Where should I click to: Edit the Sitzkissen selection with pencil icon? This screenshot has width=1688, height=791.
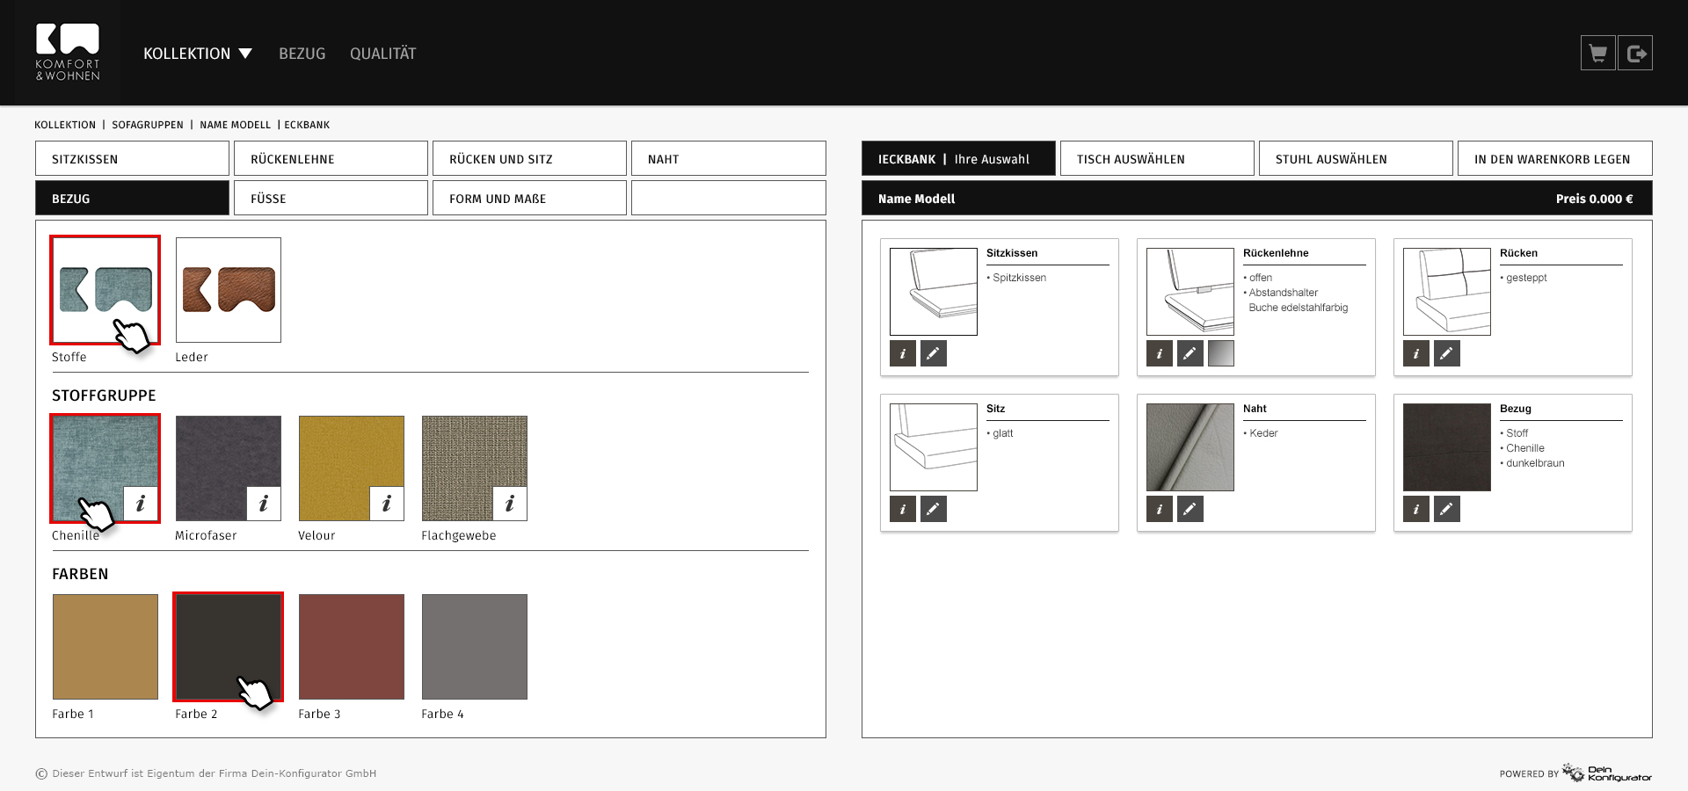click(933, 353)
